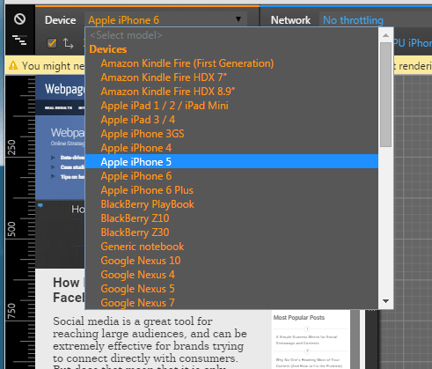432x369 pixels.
Task: Click the dropdown list scroll down arrow
Action: (385, 301)
